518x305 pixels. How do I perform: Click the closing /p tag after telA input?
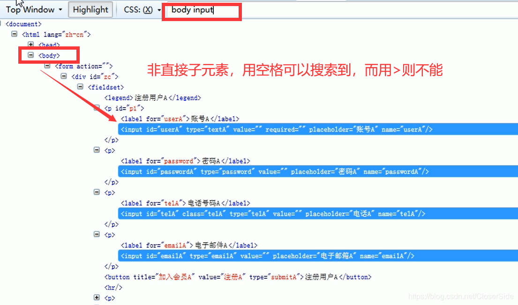(111, 224)
